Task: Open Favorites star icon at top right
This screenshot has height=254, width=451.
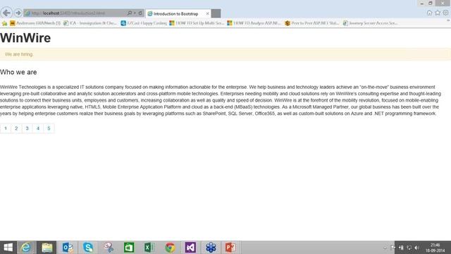Action: [438, 13]
